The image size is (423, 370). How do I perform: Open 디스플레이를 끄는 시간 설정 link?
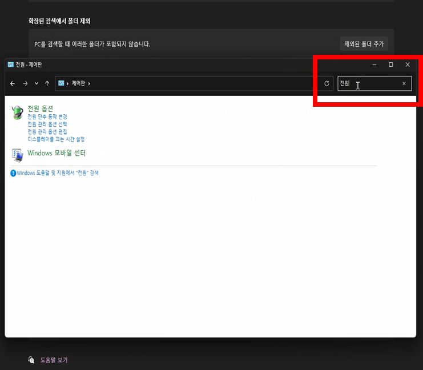coord(56,139)
